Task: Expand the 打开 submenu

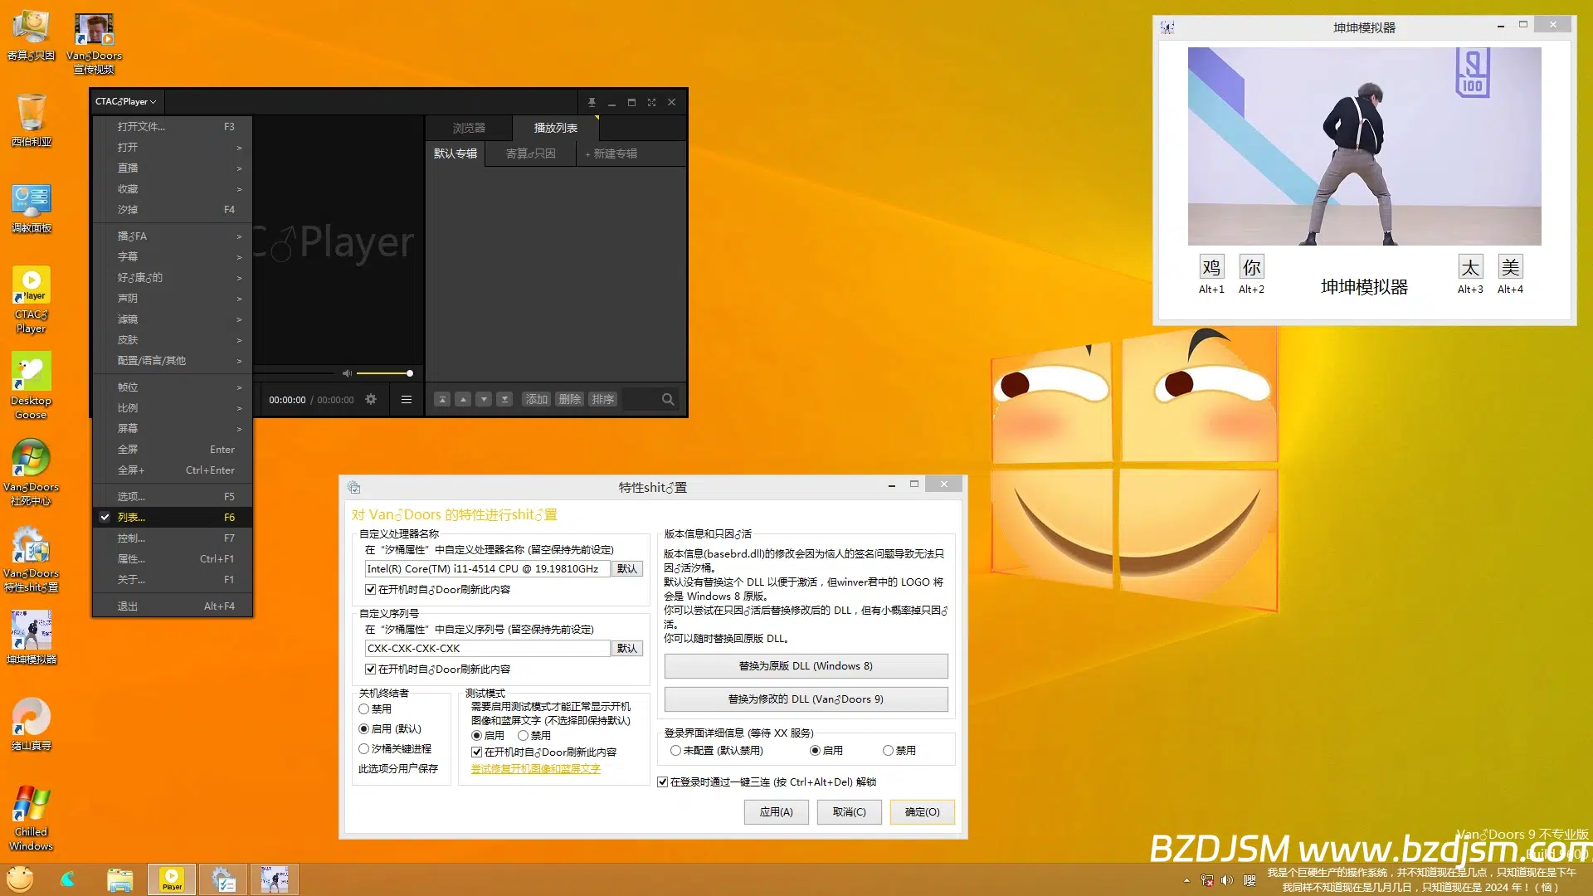Action: coord(172,148)
